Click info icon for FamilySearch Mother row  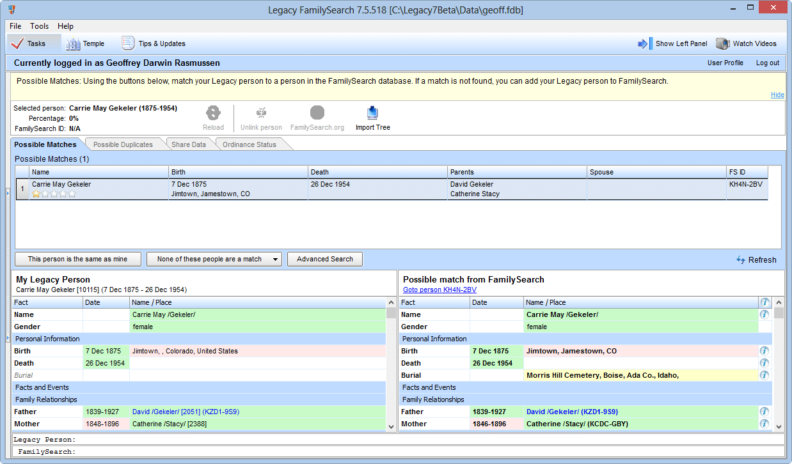click(764, 424)
